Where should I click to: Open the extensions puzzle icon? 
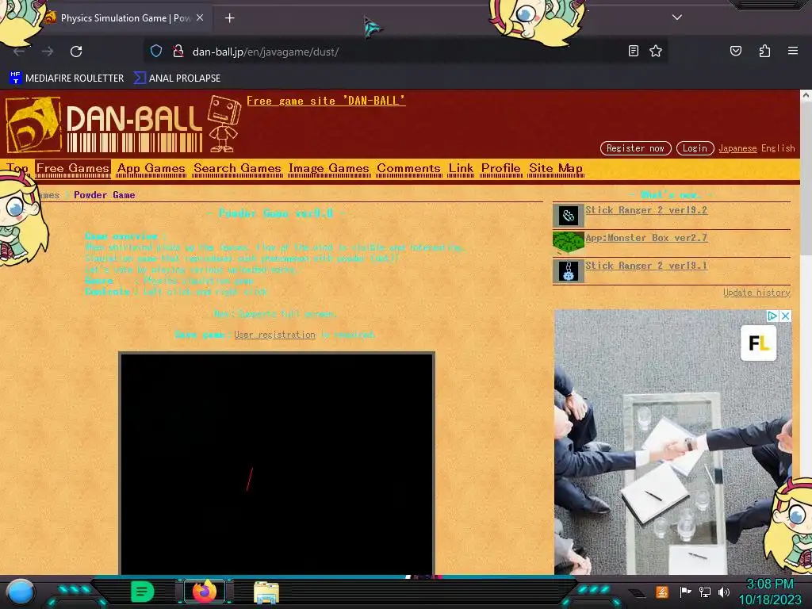764,51
